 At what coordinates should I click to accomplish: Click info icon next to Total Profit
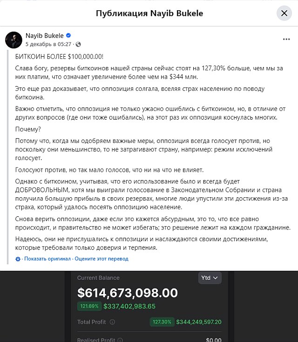click(112, 322)
